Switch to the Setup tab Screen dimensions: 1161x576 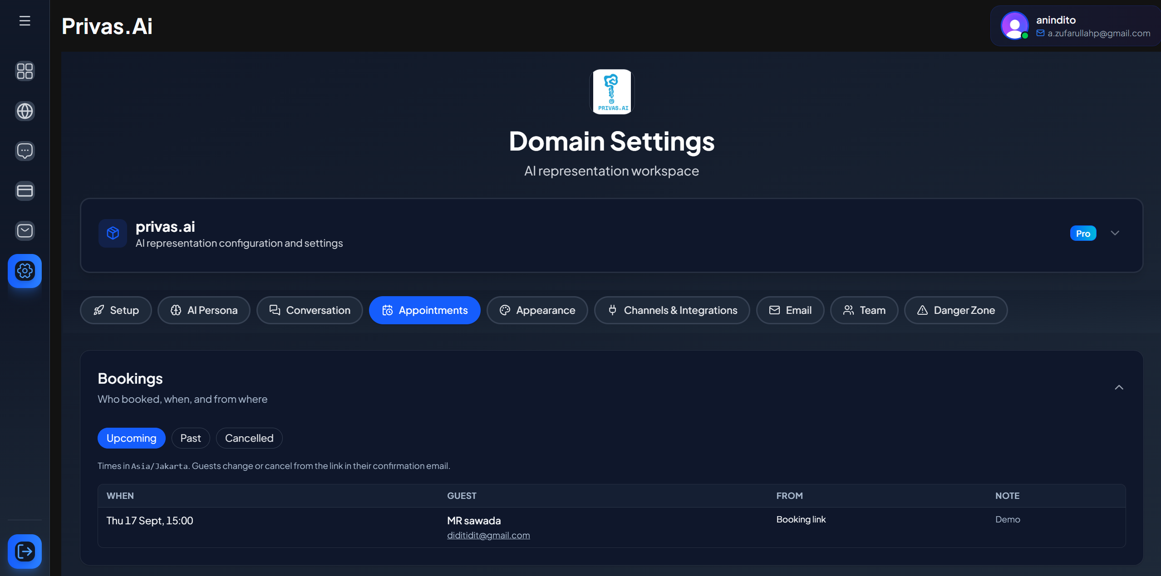[x=116, y=310]
